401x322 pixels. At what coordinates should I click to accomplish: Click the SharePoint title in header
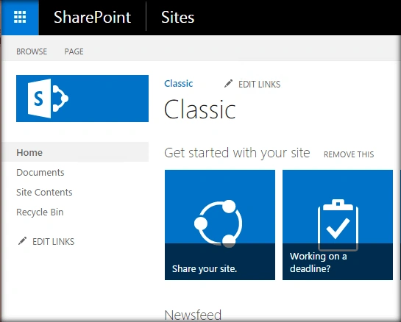[x=92, y=17]
